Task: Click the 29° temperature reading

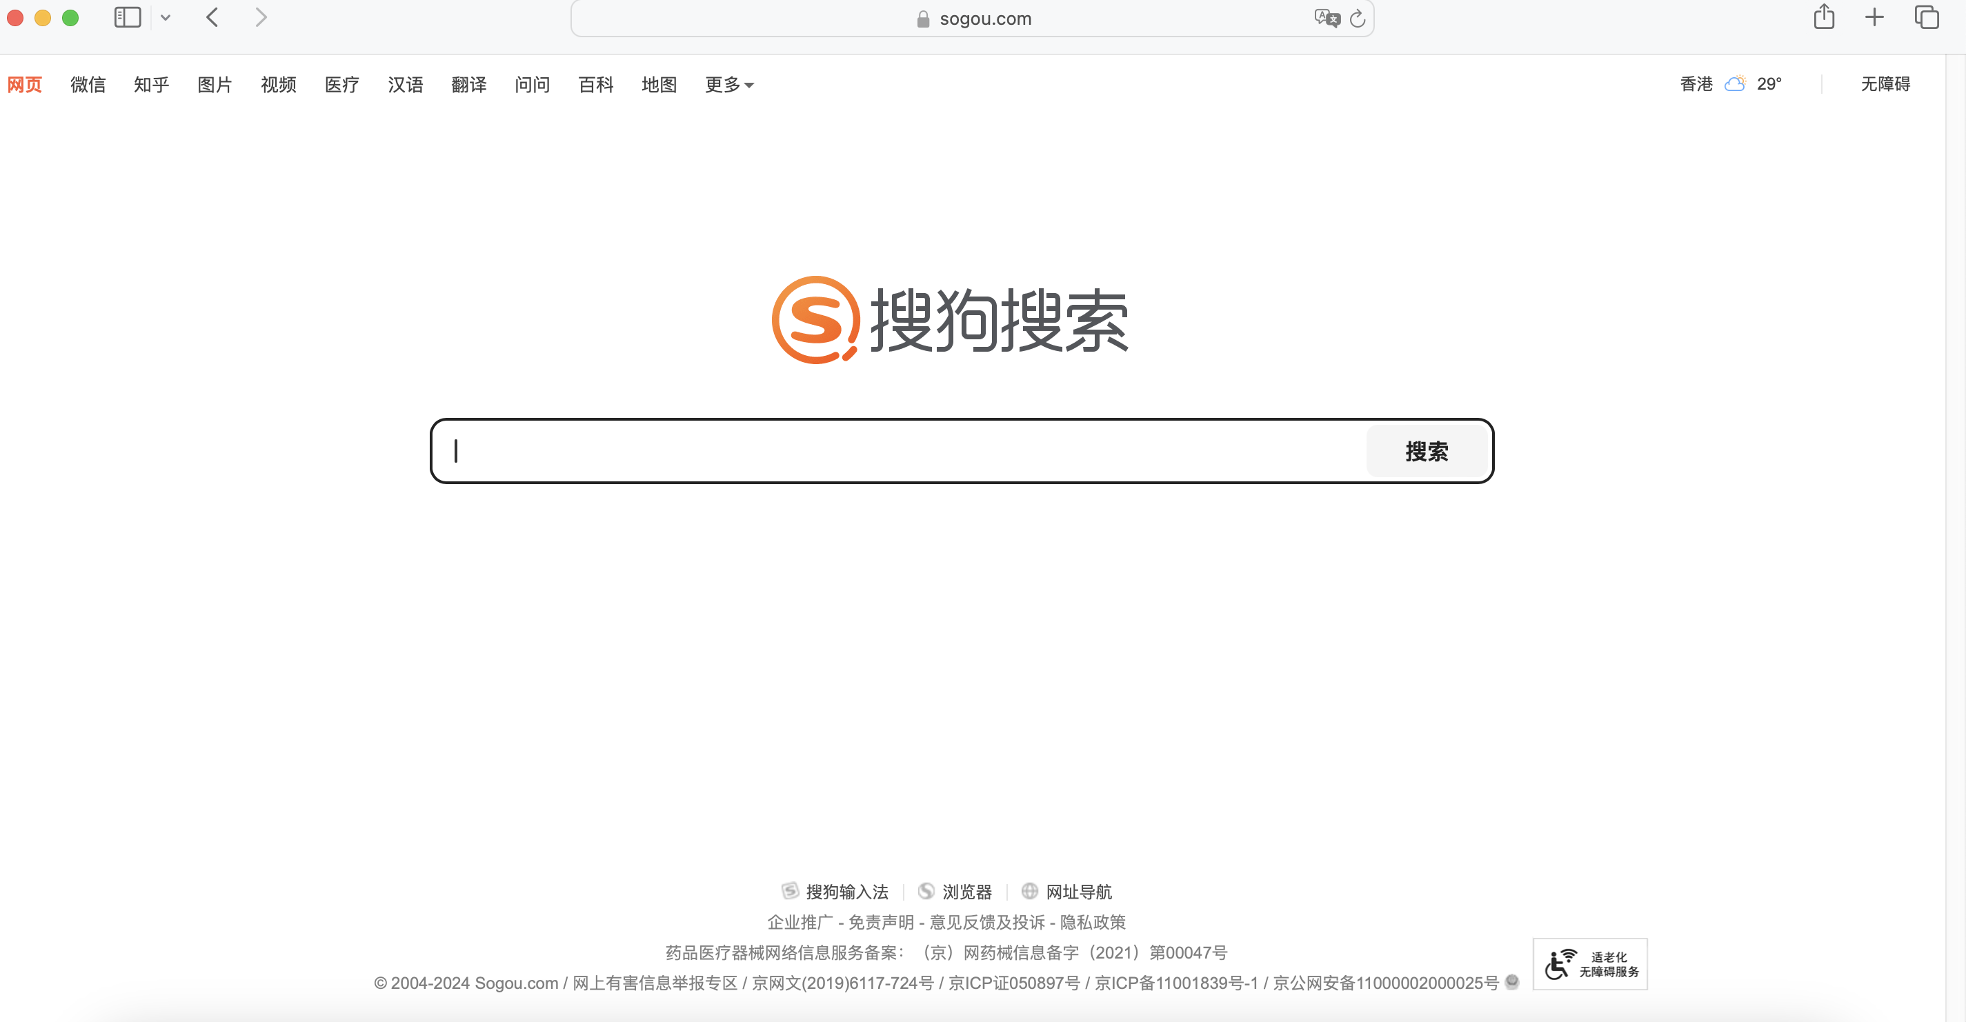Action: coord(1769,84)
